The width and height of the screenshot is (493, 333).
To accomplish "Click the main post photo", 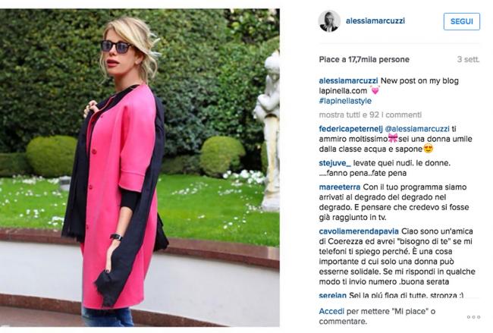I will (140, 168).
